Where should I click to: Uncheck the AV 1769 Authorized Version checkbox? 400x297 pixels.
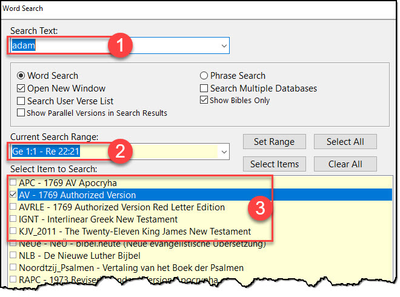pyautogui.click(x=13, y=195)
